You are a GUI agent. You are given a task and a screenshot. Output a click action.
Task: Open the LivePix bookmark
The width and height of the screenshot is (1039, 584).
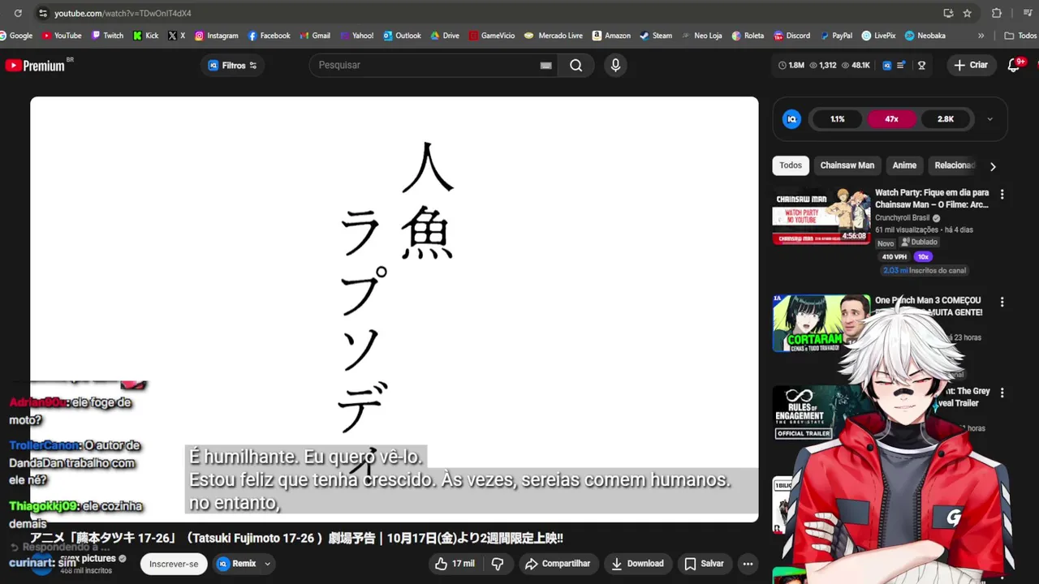(x=878, y=36)
